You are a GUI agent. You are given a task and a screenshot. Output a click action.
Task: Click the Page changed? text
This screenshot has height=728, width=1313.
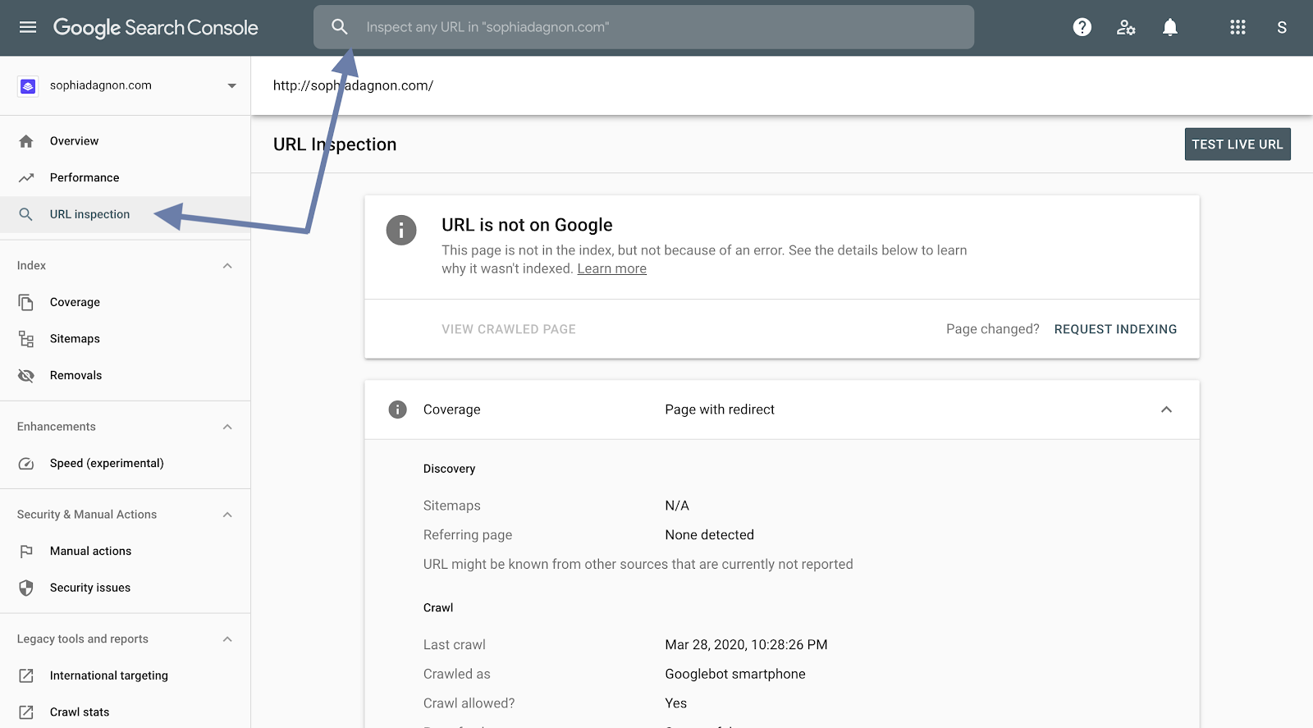(x=993, y=329)
